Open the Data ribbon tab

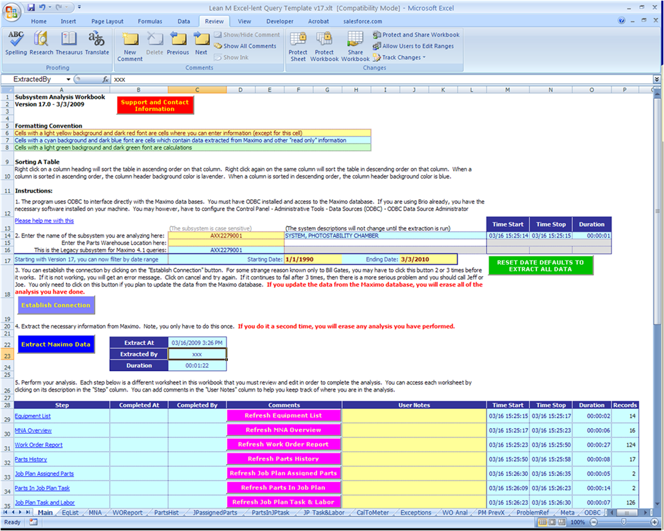coord(184,21)
